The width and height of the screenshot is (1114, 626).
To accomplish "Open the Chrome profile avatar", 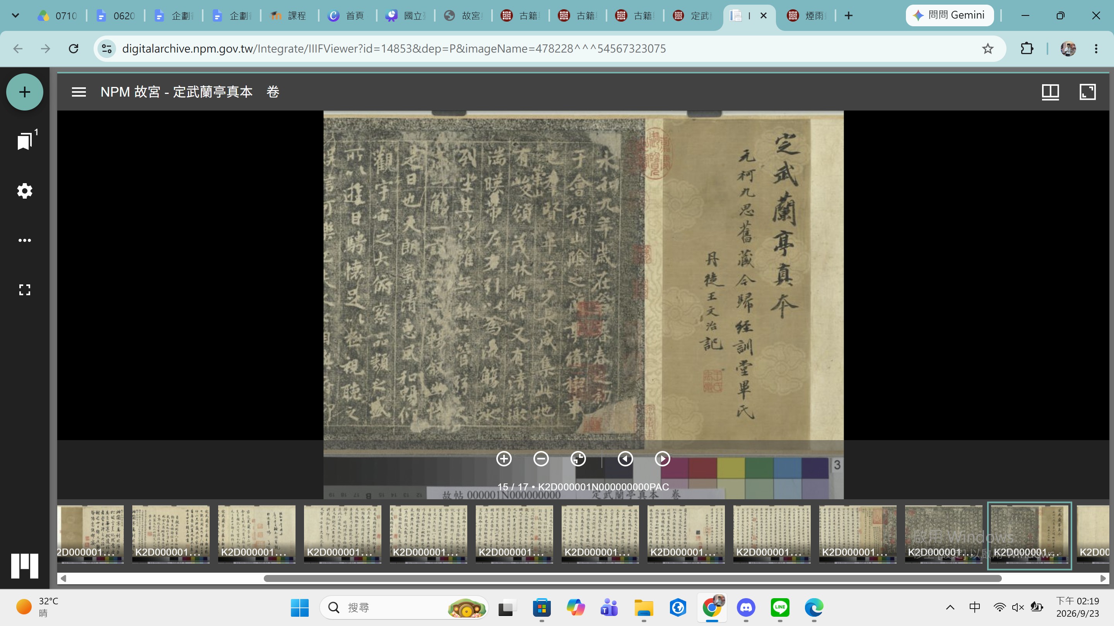I will click(x=1068, y=48).
